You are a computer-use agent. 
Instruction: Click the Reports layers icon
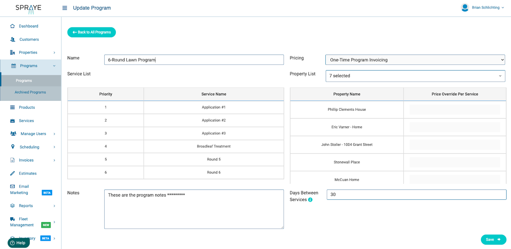(x=13, y=206)
